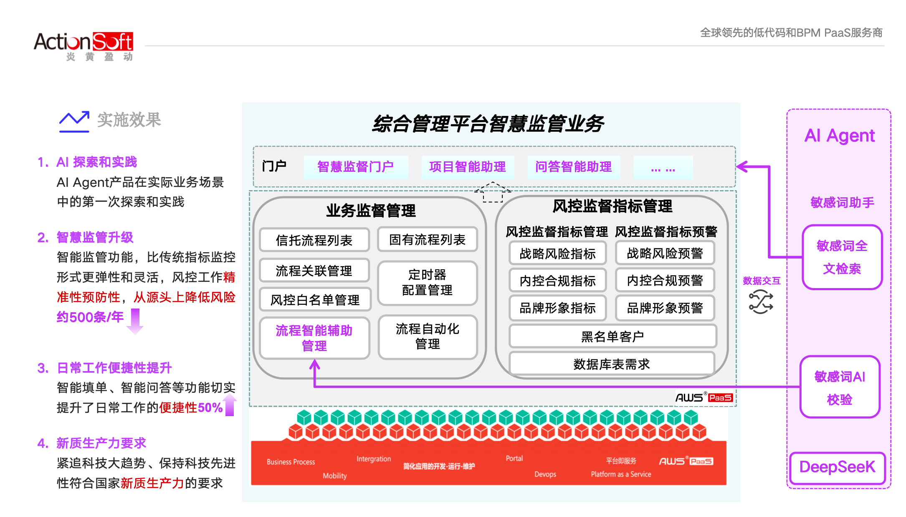
Task: Click the red 便捷性50% text
Action: [x=191, y=407]
